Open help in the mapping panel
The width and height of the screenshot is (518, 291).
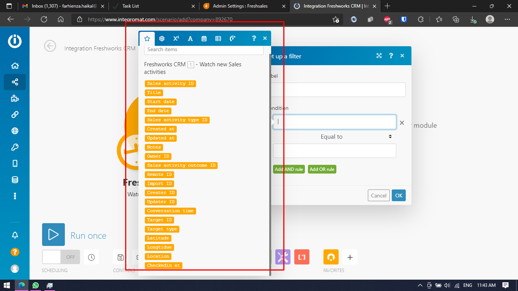point(254,38)
